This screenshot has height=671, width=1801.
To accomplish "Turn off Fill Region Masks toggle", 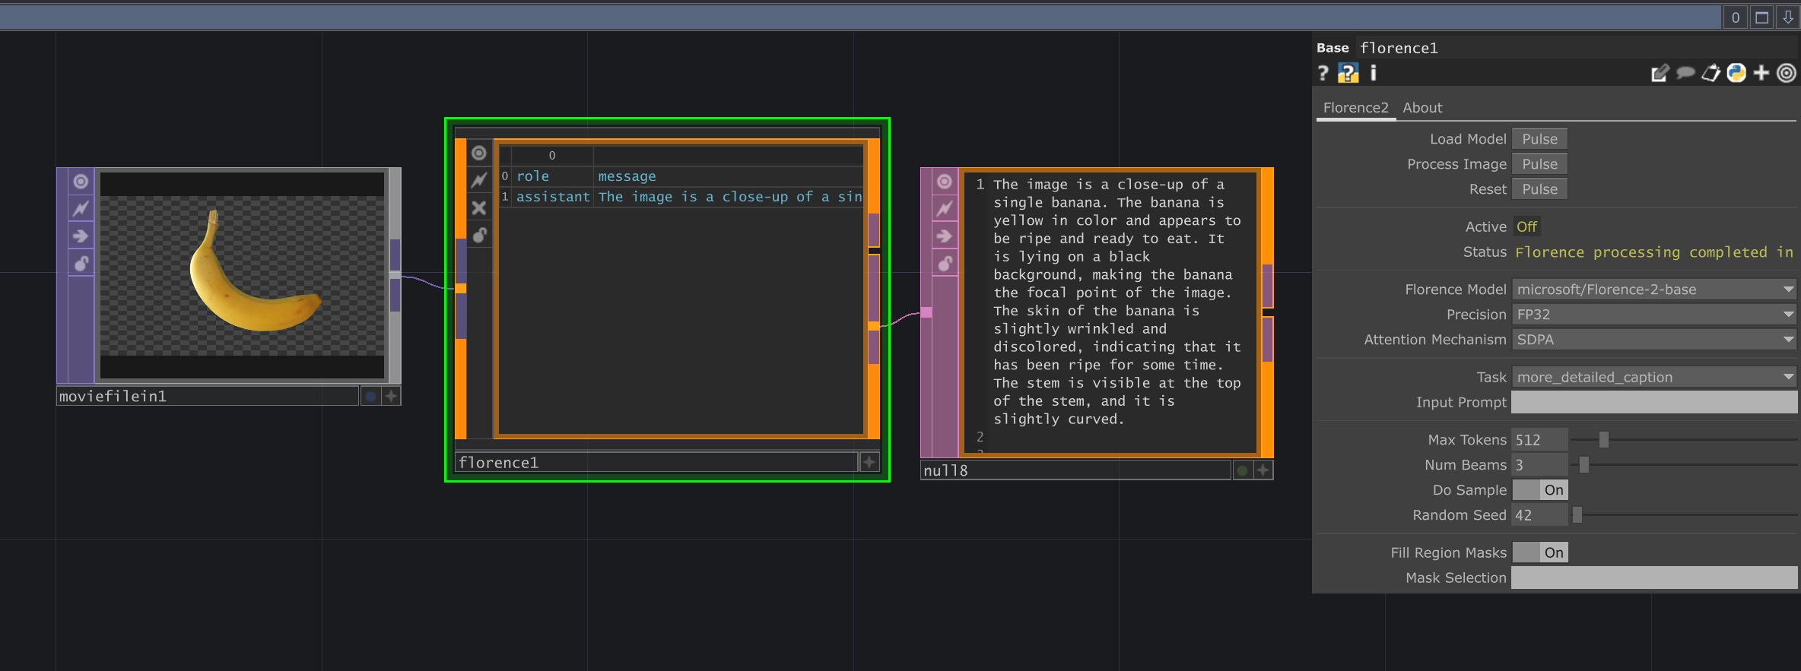I will point(1540,552).
